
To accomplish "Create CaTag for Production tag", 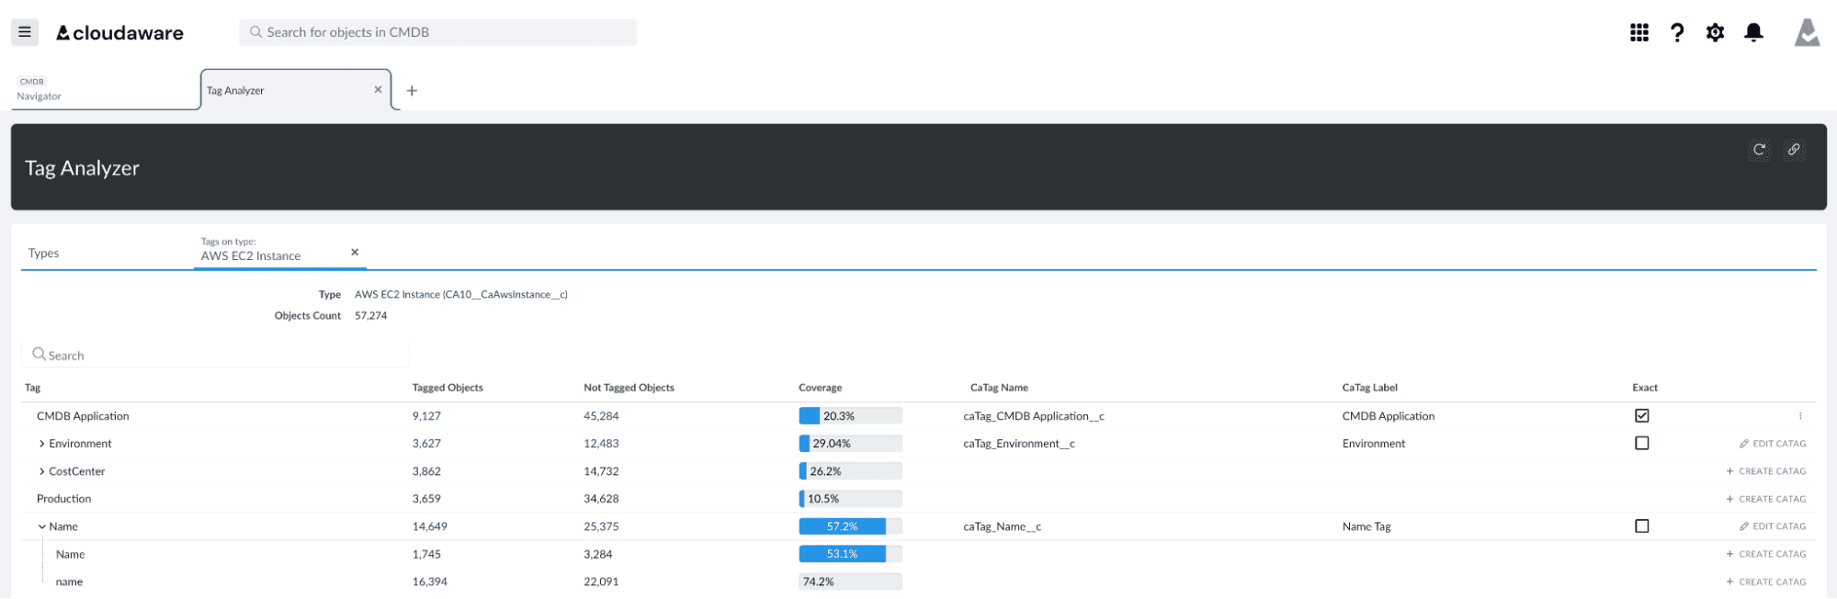I will click(x=1765, y=499).
